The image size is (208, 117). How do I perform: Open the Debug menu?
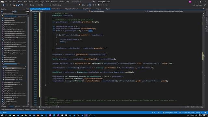31,2
